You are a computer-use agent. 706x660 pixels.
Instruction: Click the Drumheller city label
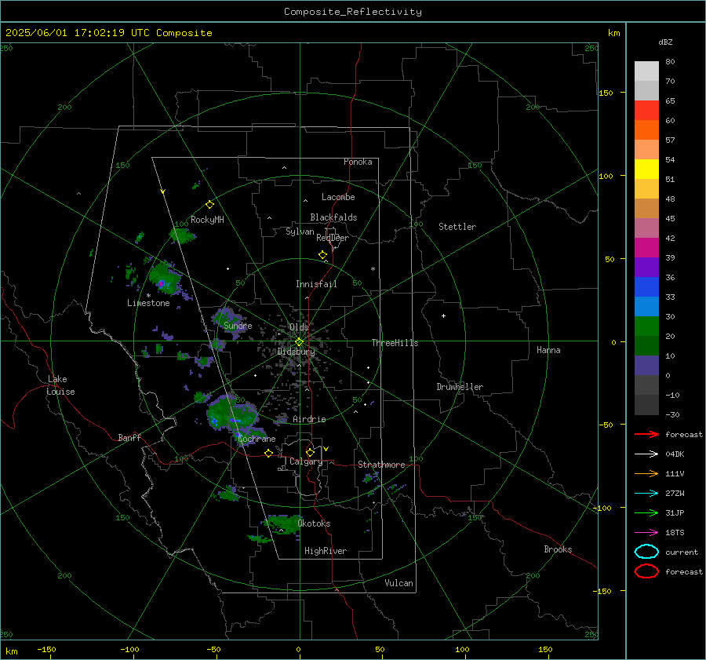pos(460,387)
